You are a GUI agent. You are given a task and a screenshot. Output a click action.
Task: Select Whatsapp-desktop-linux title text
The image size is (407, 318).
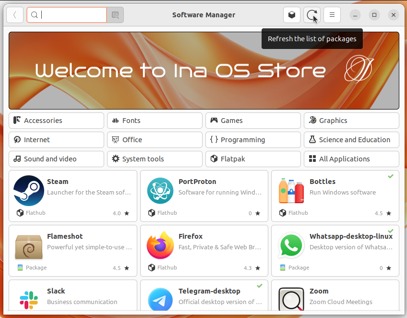351,236
